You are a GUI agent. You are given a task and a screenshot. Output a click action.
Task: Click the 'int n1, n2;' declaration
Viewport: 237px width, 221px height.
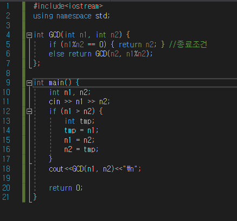(70, 92)
